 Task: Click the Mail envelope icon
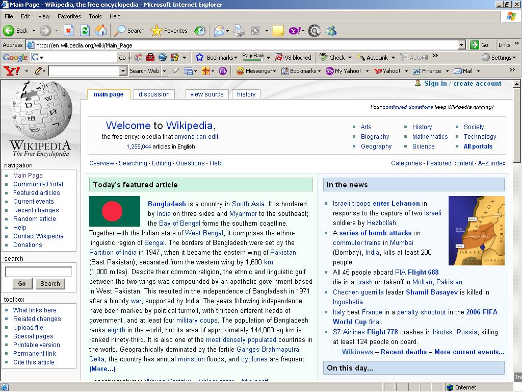pos(219,31)
